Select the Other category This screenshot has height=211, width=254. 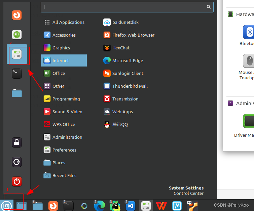pyautogui.click(x=64, y=86)
